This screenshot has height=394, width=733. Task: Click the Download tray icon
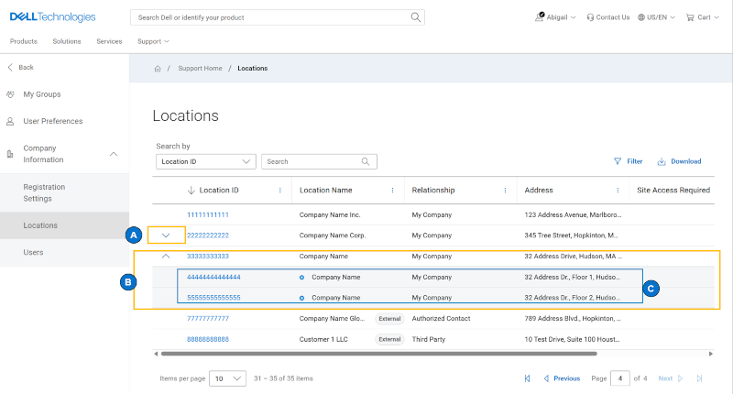click(662, 161)
